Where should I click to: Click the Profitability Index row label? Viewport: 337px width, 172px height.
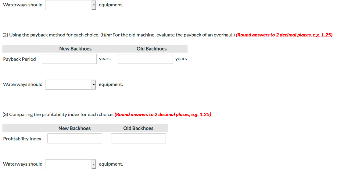[x=22, y=139]
